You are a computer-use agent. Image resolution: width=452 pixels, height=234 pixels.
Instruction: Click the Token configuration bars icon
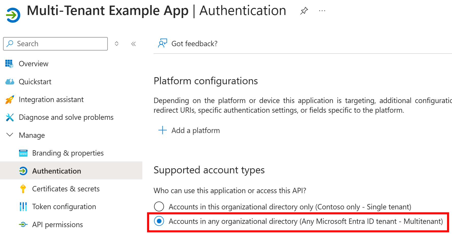tap(23, 207)
